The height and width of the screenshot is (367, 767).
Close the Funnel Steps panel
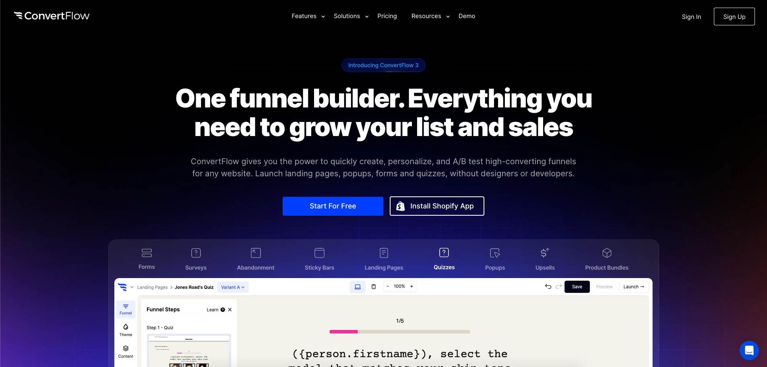coord(230,310)
